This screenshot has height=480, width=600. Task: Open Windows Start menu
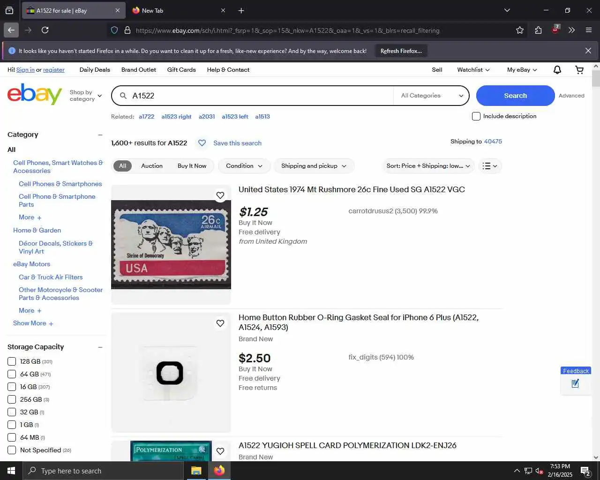coord(11,471)
